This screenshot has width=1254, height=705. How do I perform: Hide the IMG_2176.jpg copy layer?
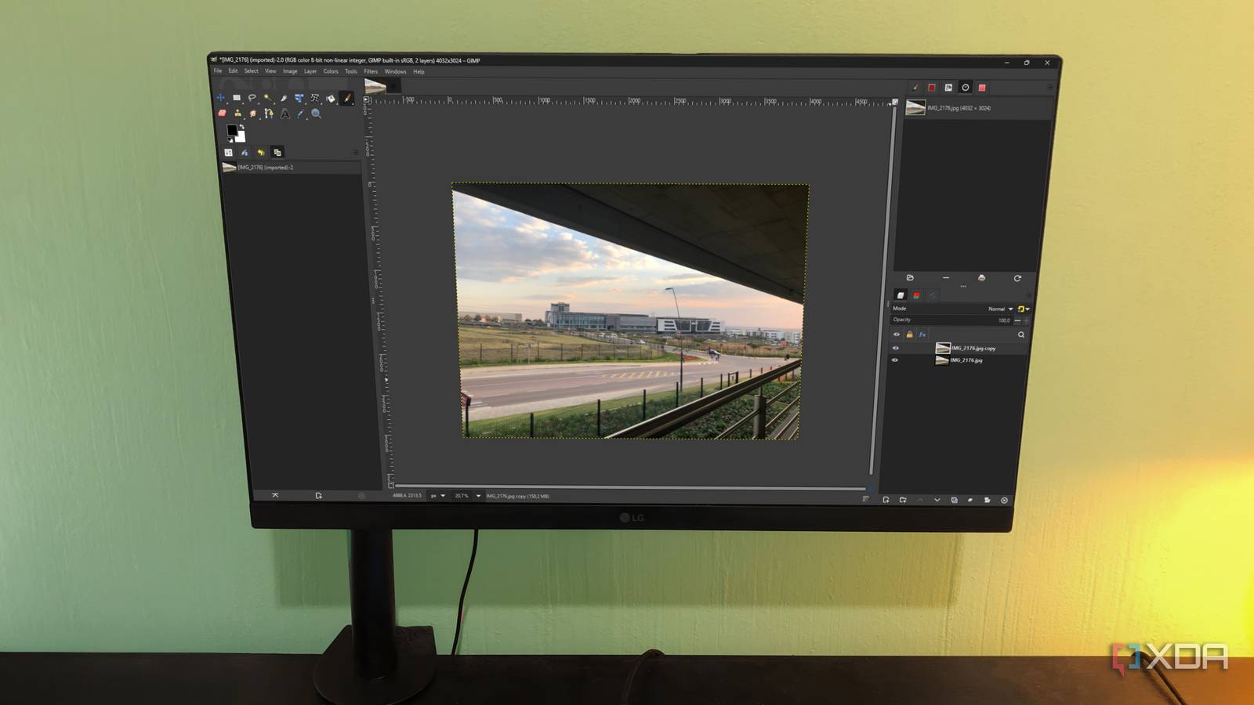click(896, 349)
